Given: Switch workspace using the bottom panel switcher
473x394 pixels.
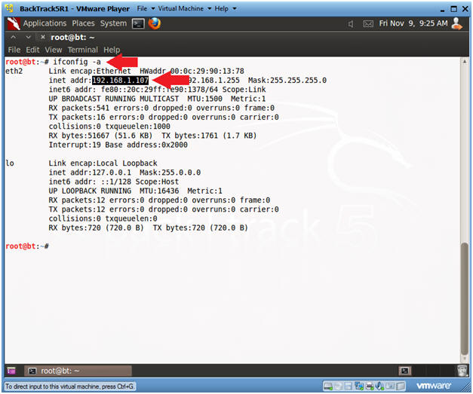Looking at the screenshot, I should [x=404, y=371].
